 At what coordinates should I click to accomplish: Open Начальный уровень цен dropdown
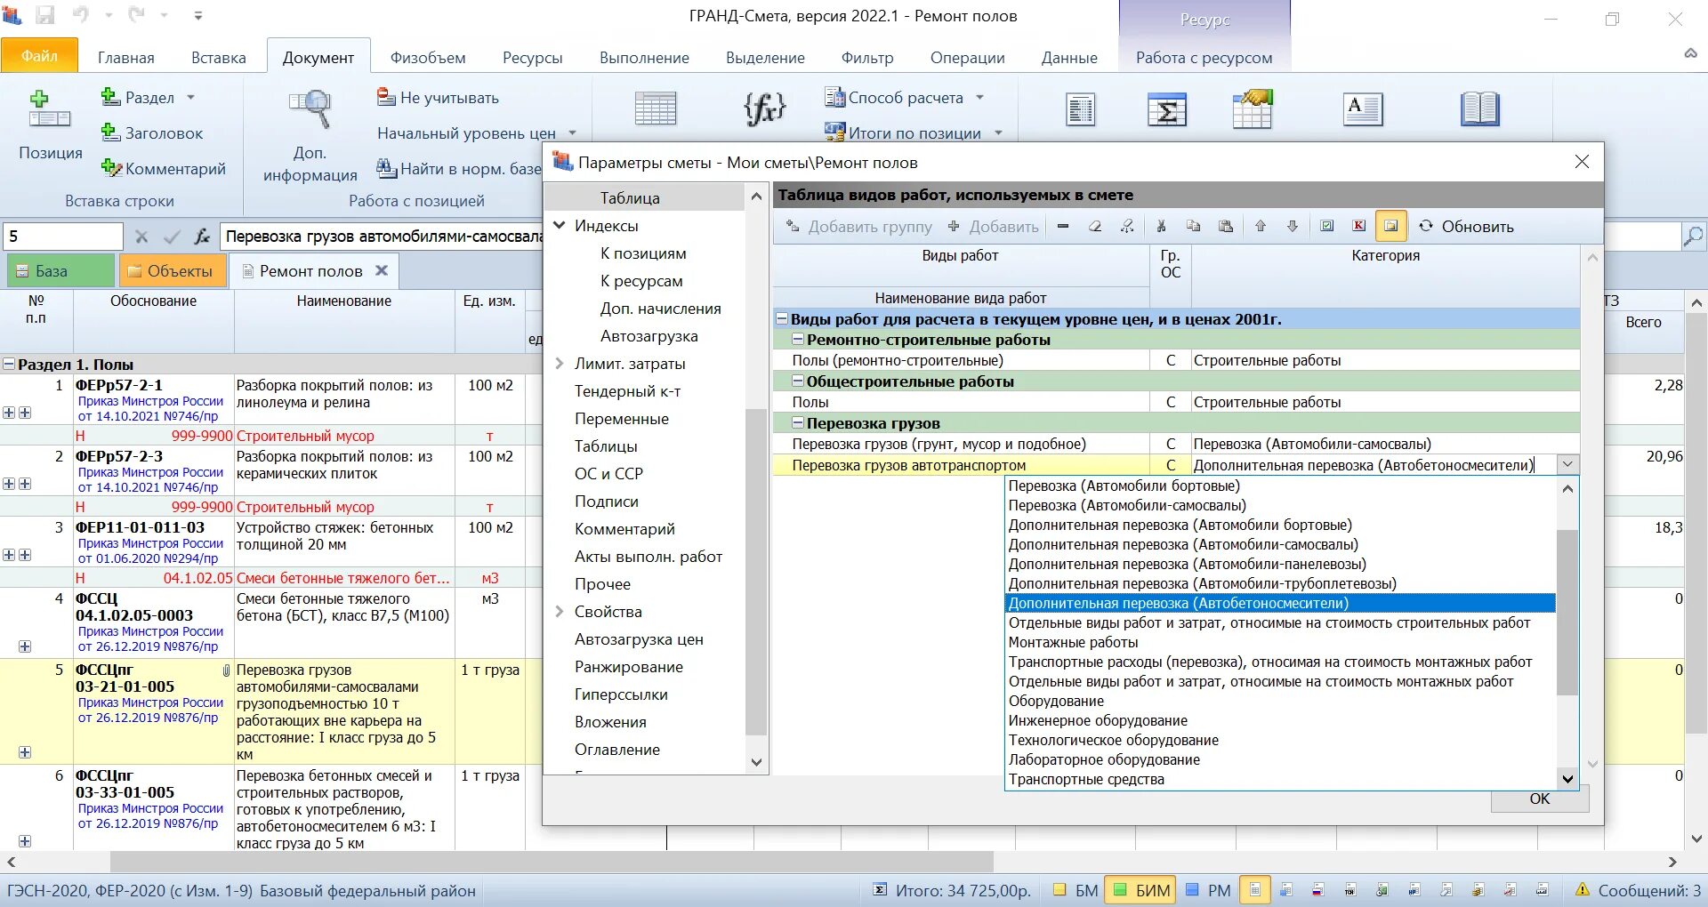(572, 132)
